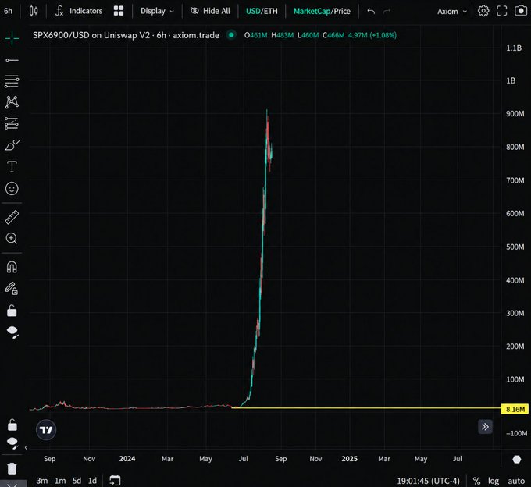
Task: Click the yellow 8.16M price label
Action: click(x=515, y=409)
